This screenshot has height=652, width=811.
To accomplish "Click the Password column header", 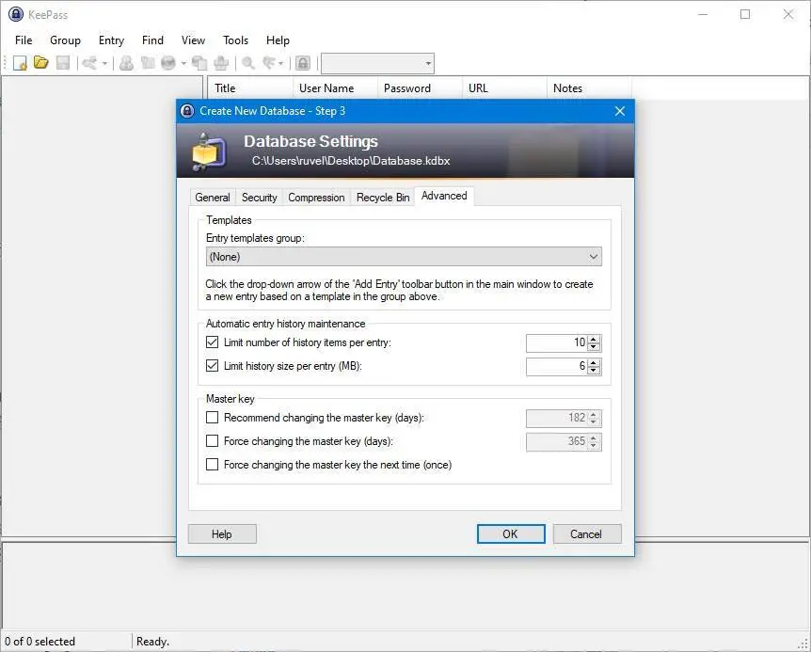I will (420, 88).
